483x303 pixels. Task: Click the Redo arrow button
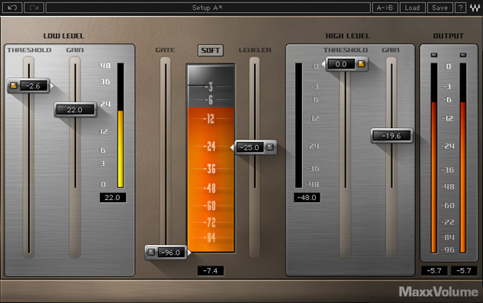[x=34, y=8]
